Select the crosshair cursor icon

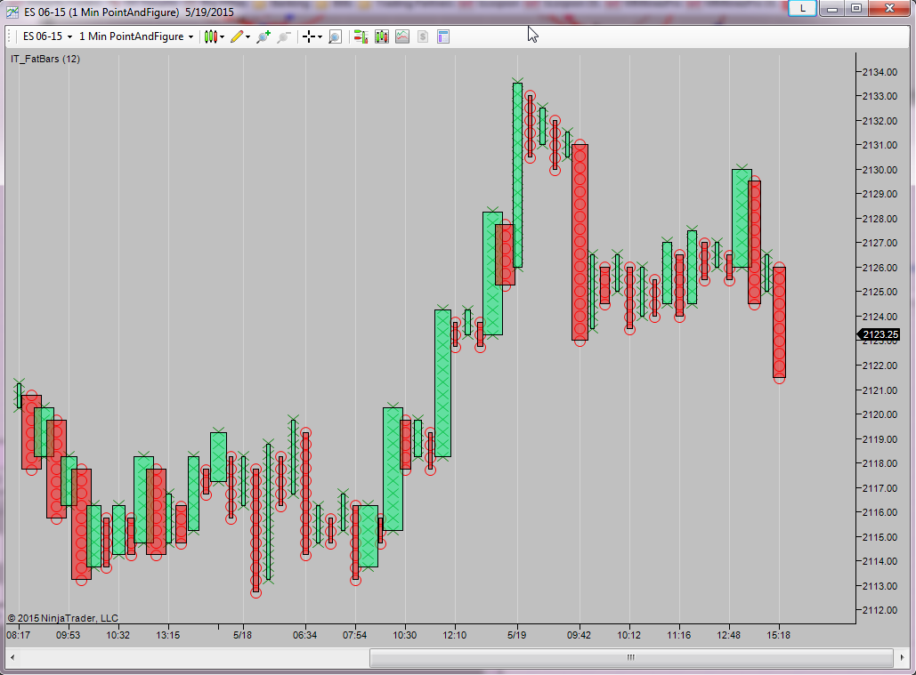click(308, 36)
